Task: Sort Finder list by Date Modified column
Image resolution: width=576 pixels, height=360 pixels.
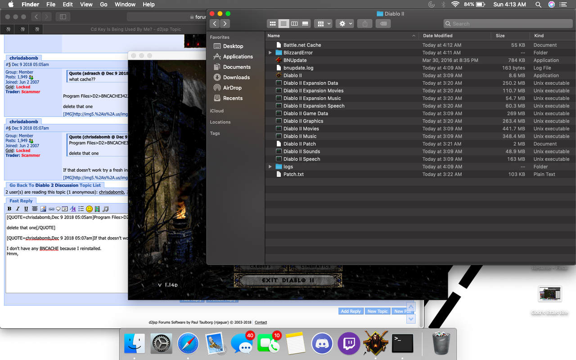Action: tap(455, 36)
